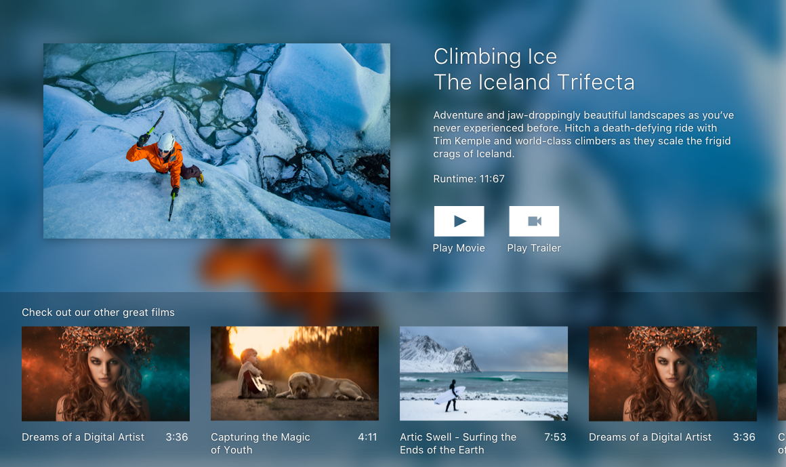Open the leftmost Dreams of a Digital Artist thumbnail

106,373
